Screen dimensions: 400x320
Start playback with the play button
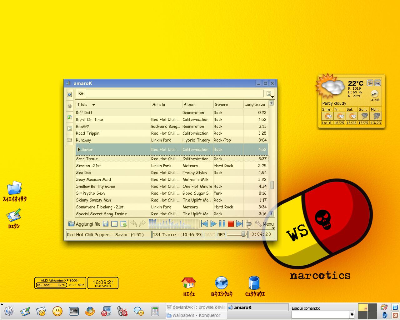tap(213, 224)
